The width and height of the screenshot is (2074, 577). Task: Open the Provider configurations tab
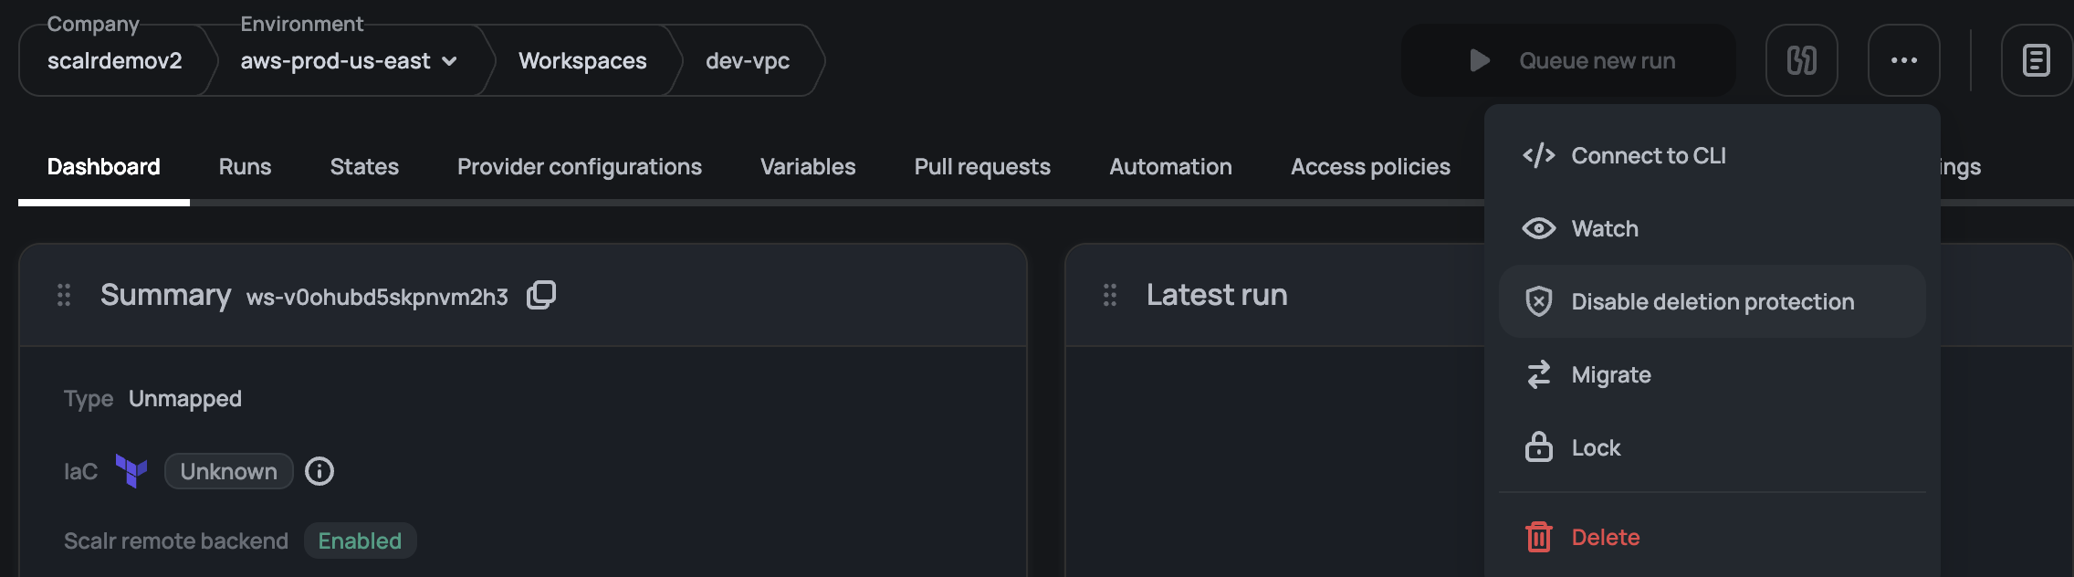580,167
